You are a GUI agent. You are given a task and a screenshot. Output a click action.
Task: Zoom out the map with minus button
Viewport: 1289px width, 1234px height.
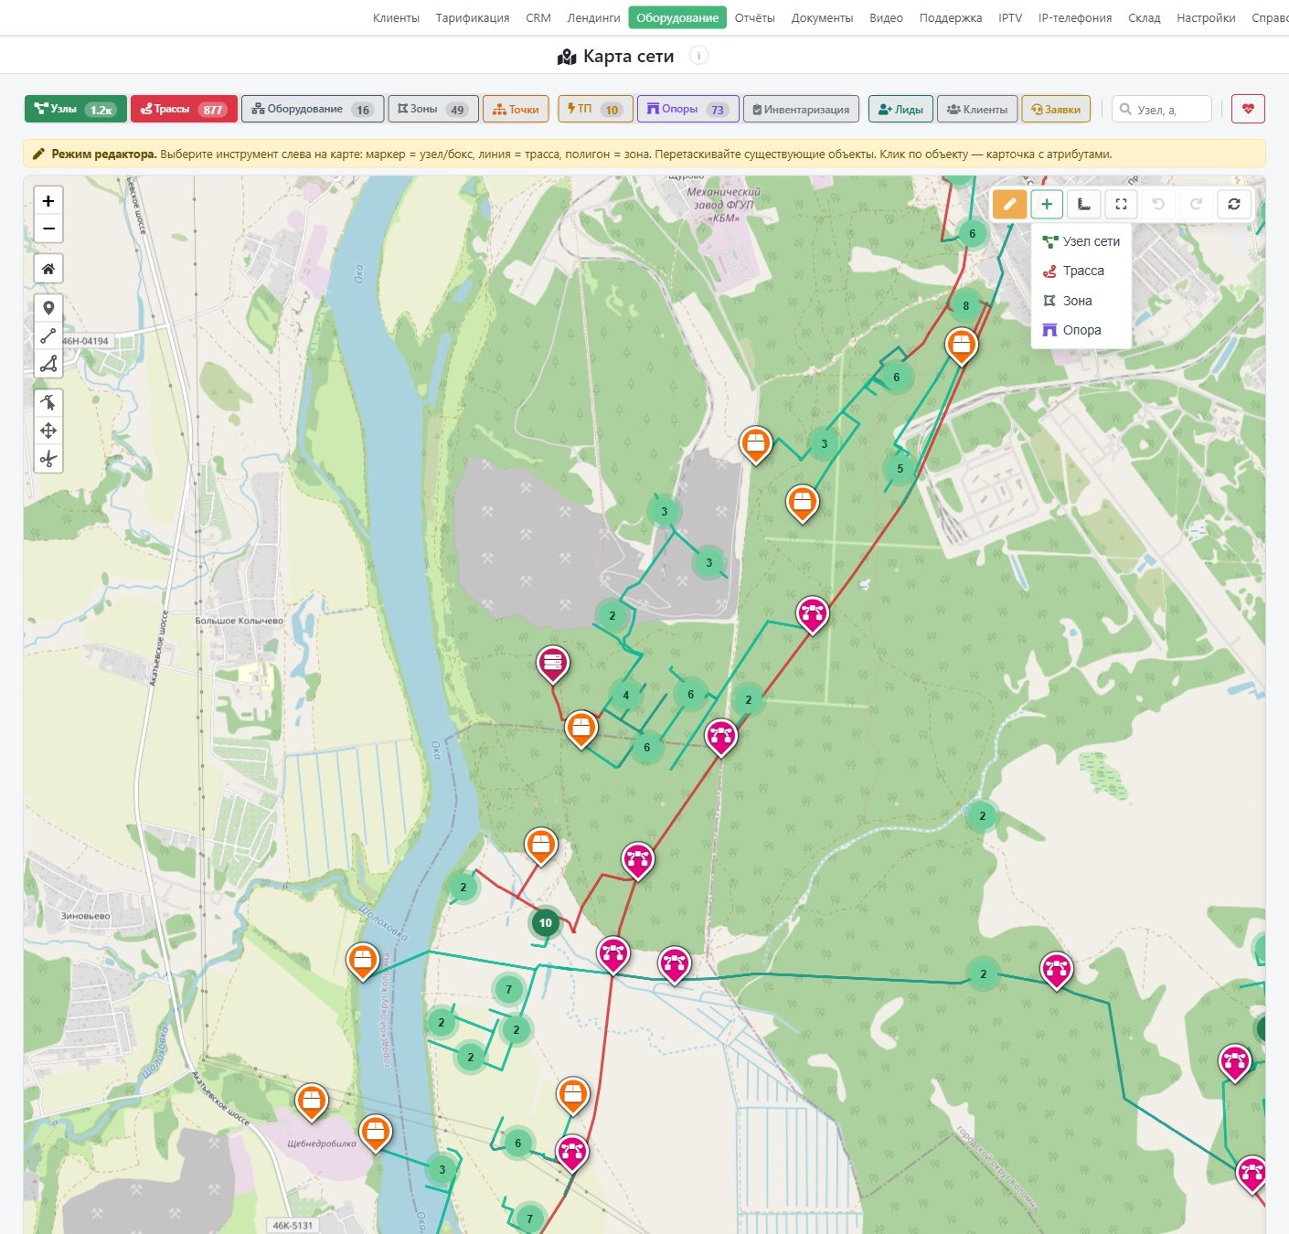coord(48,229)
